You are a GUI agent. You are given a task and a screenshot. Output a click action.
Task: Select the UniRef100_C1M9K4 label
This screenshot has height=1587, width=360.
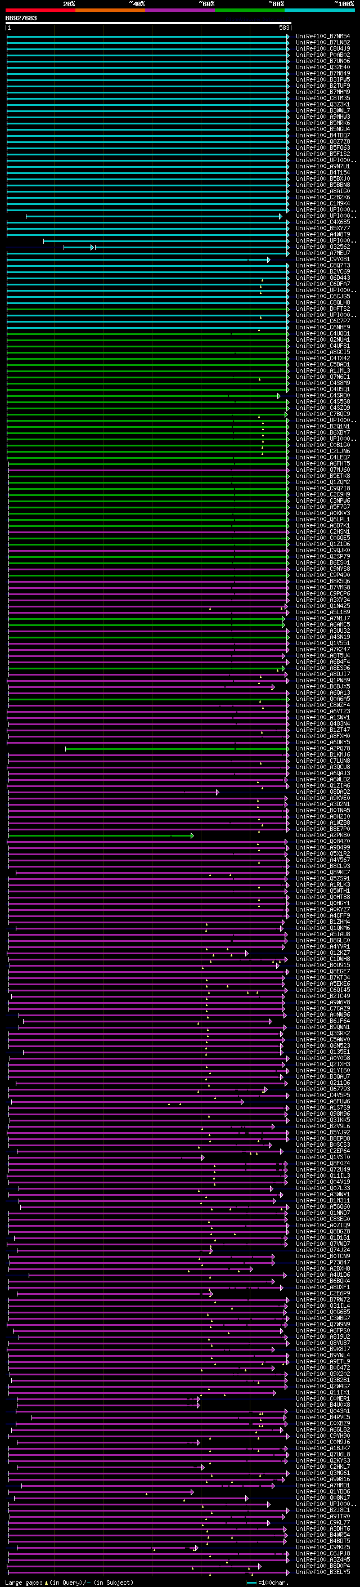pyautogui.click(x=322, y=203)
